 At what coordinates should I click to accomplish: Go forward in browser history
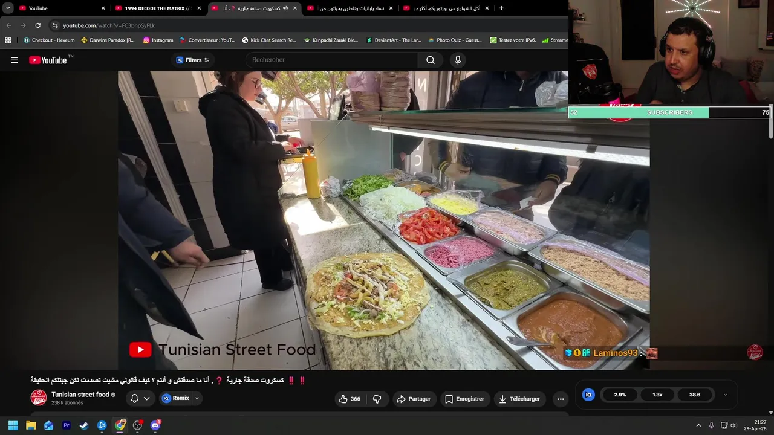click(x=23, y=25)
